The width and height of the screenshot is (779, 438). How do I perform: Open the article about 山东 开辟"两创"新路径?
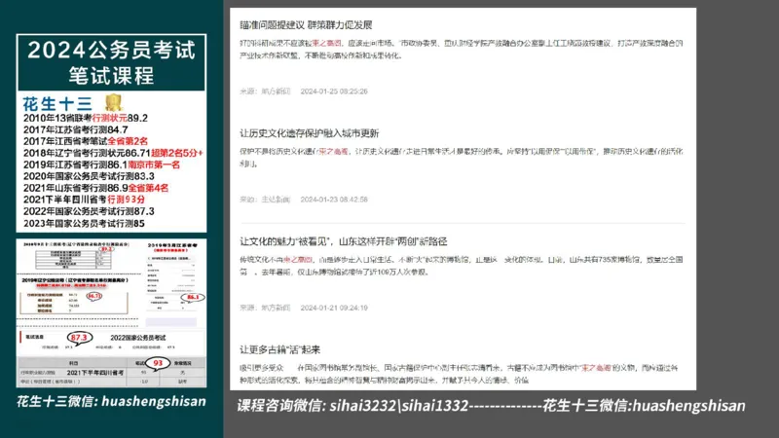344,241
